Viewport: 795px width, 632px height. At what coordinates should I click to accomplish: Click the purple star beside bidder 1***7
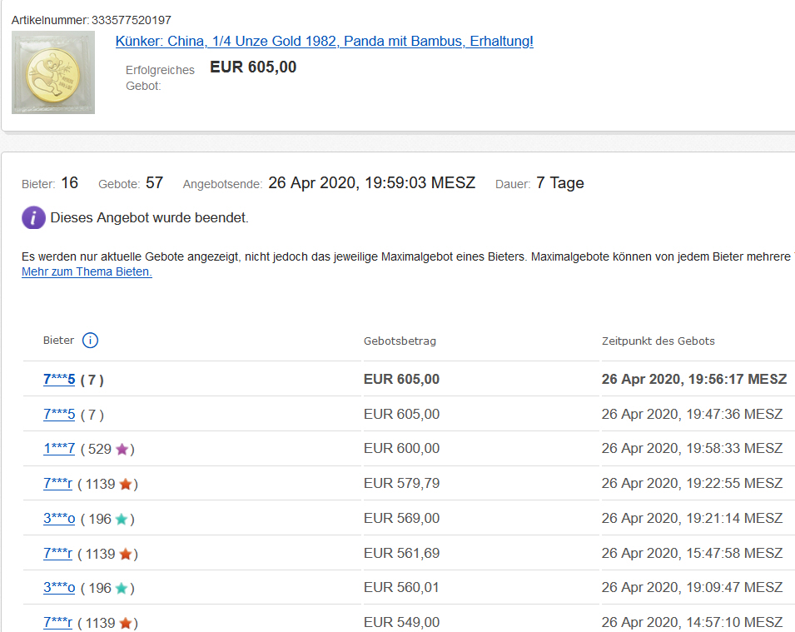[122, 450]
